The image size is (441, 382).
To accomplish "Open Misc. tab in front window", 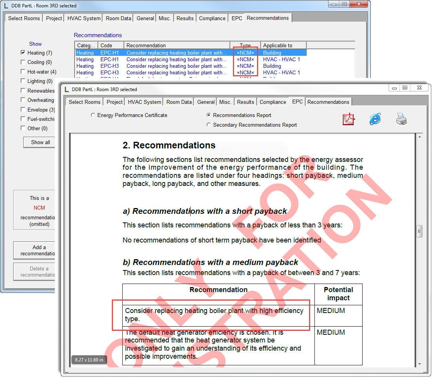I will tap(225, 102).
